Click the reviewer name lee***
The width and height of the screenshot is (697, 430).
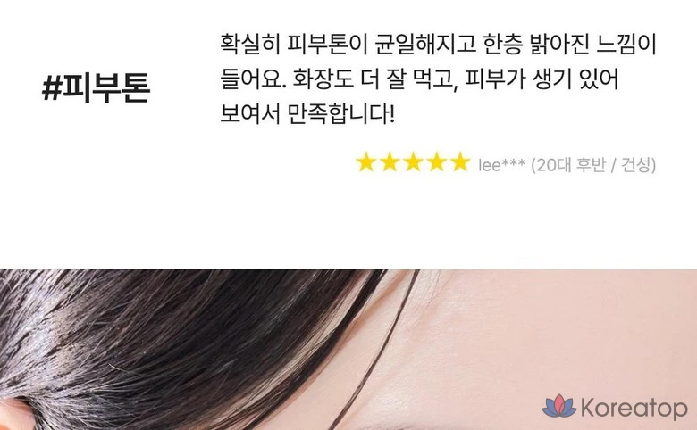502,165
